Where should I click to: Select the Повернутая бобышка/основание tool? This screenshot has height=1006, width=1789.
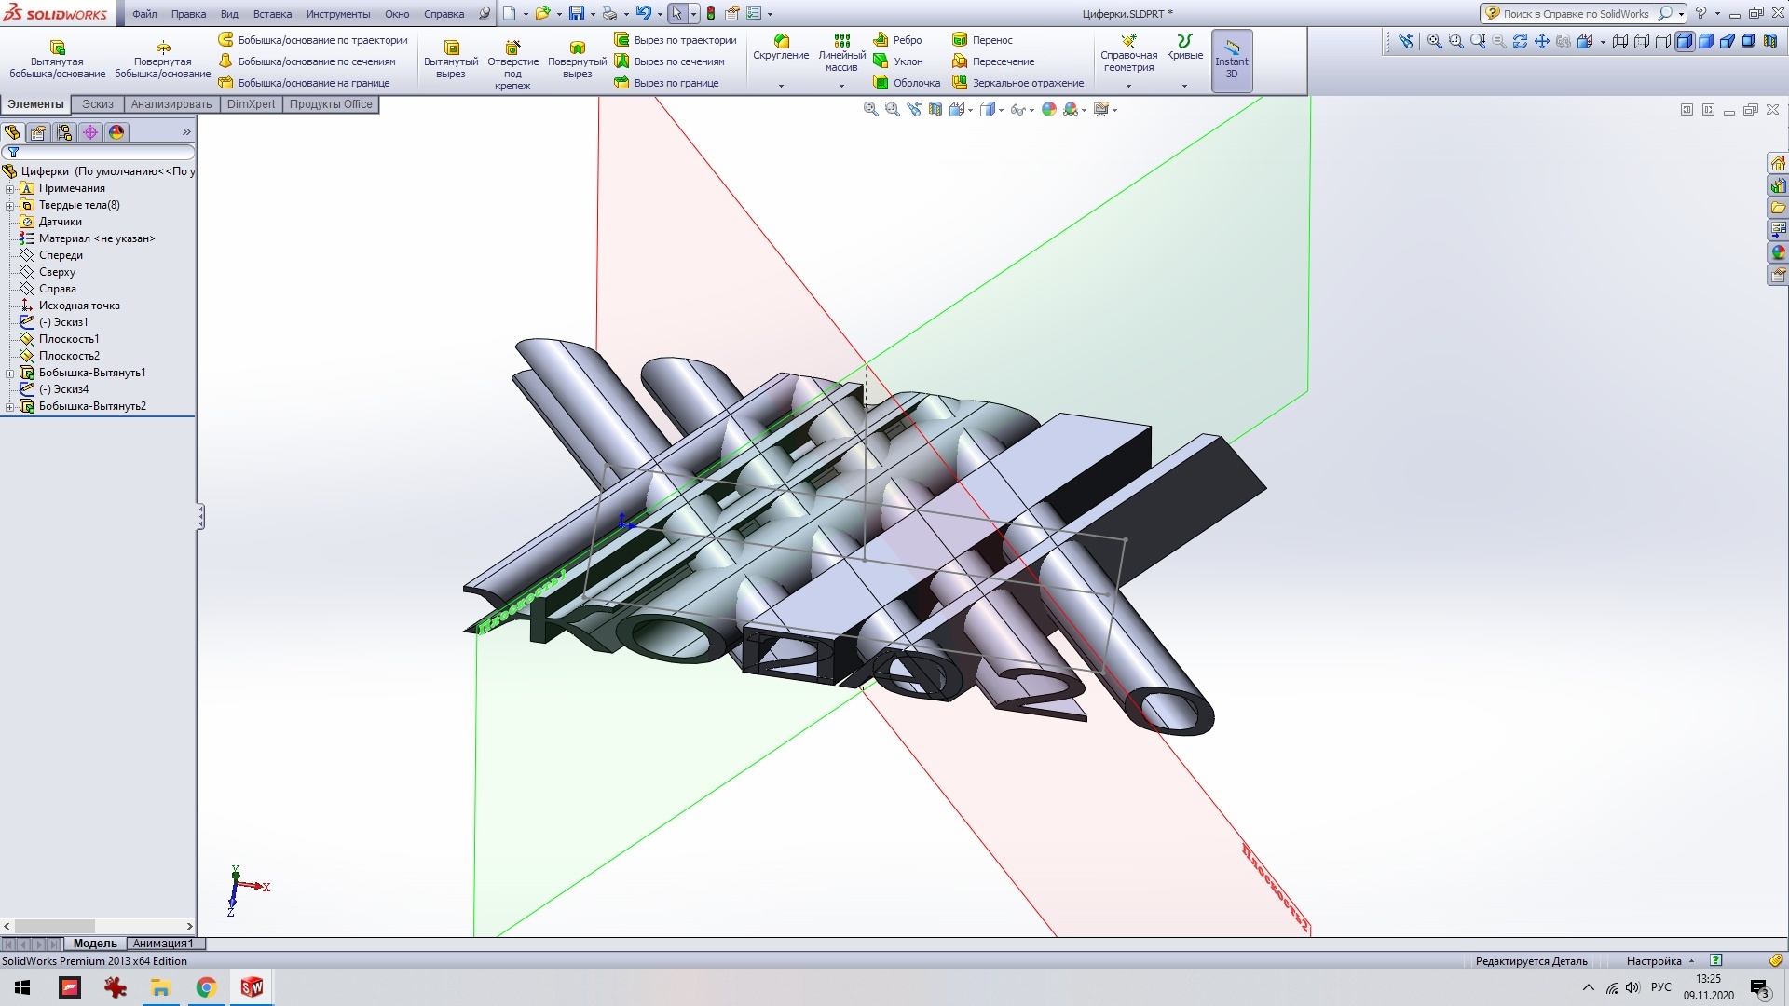point(162,59)
